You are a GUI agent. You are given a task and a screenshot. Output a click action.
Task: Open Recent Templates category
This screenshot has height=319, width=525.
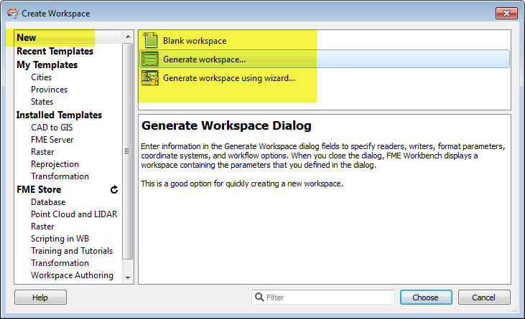(x=55, y=51)
